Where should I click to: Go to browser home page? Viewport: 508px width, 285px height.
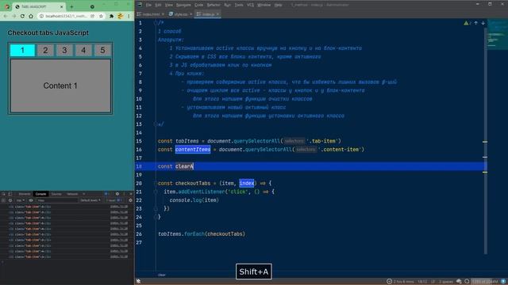tap(31, 16)
